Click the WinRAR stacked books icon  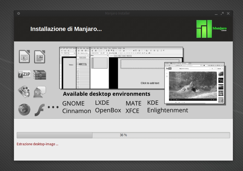point(40,75)
